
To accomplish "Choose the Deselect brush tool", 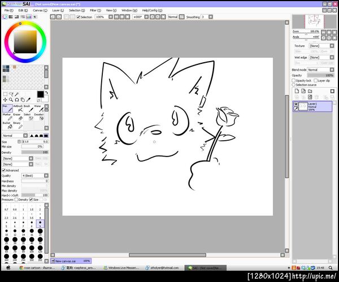I will (x=39, y=117).
